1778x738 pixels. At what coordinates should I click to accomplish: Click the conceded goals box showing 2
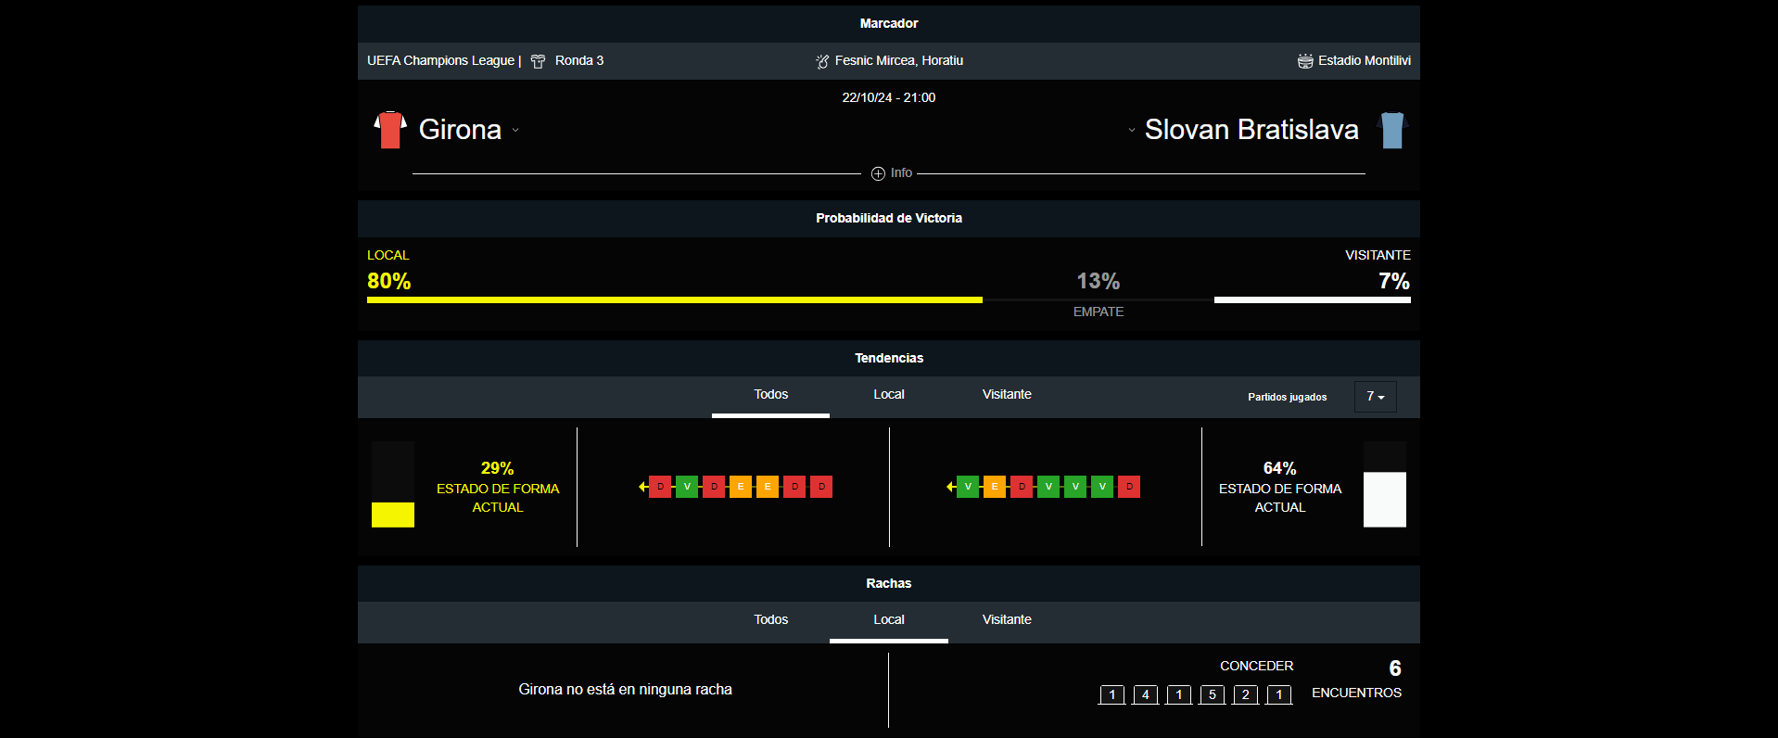coord(1246,695)
